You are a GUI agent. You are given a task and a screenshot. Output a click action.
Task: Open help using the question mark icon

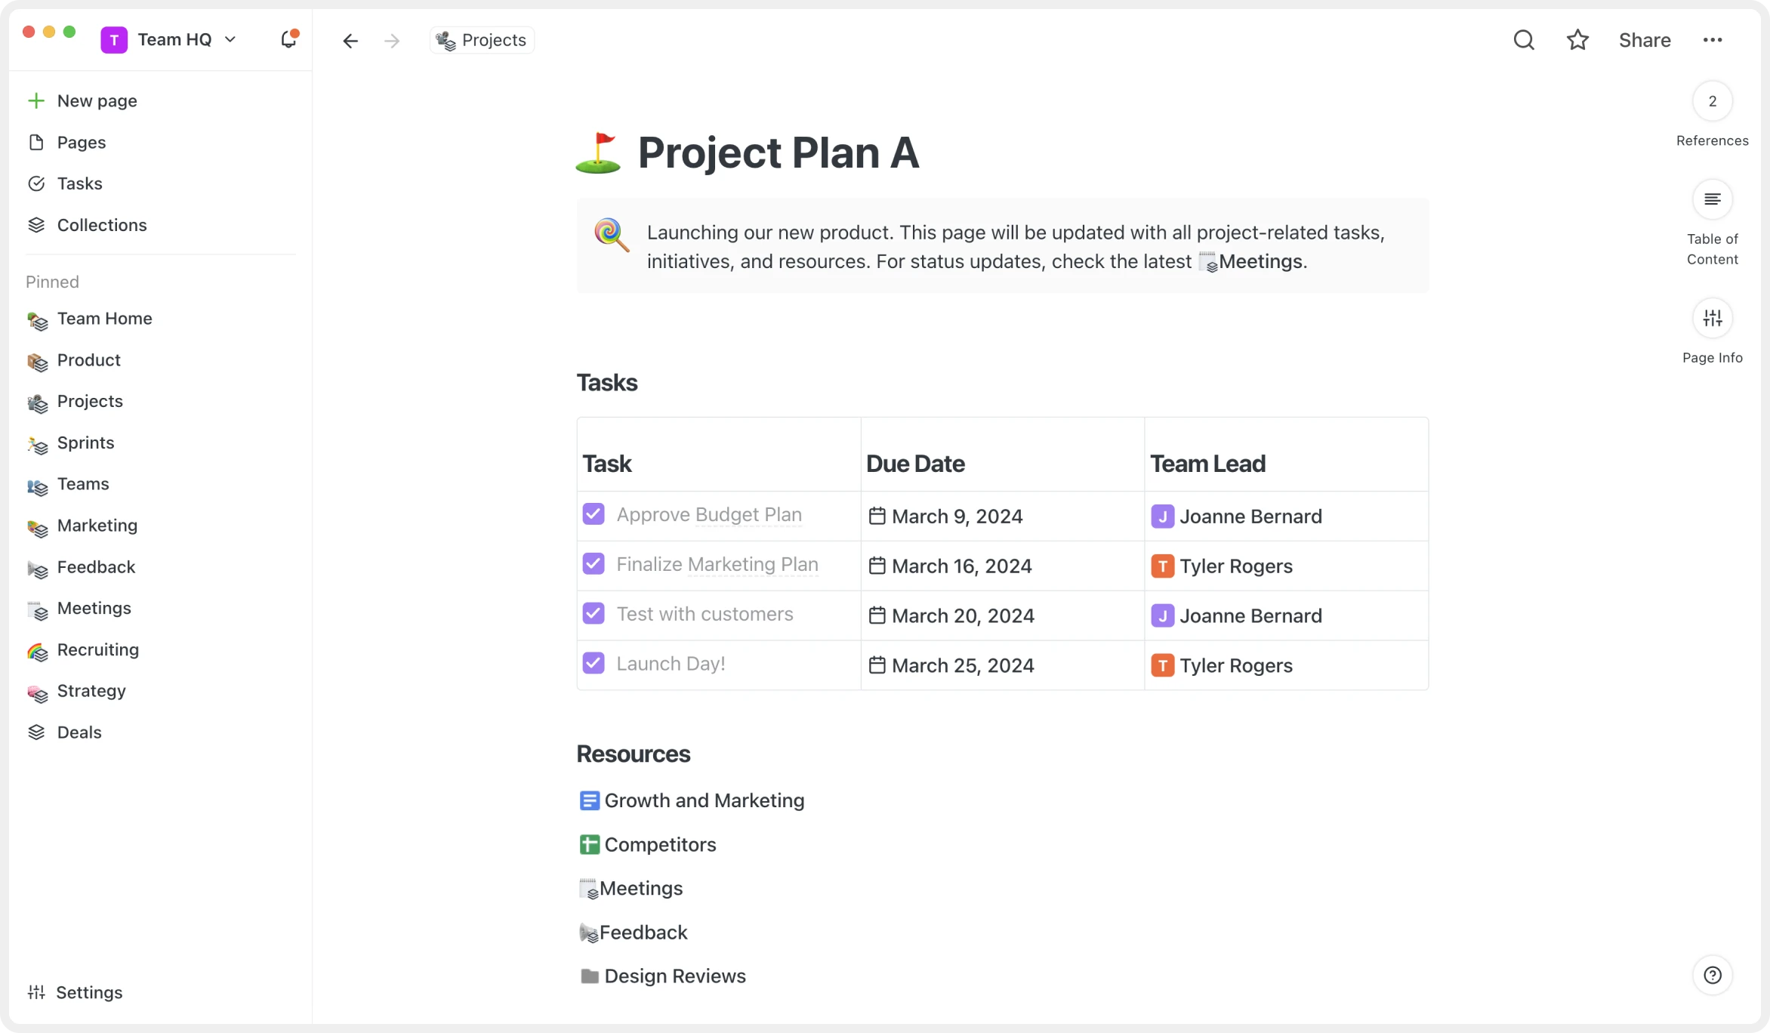coord(1713,975)
